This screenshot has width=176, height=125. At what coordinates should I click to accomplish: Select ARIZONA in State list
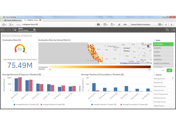point(163,56)
